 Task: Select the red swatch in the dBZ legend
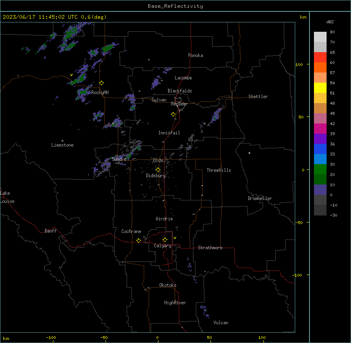320,57
